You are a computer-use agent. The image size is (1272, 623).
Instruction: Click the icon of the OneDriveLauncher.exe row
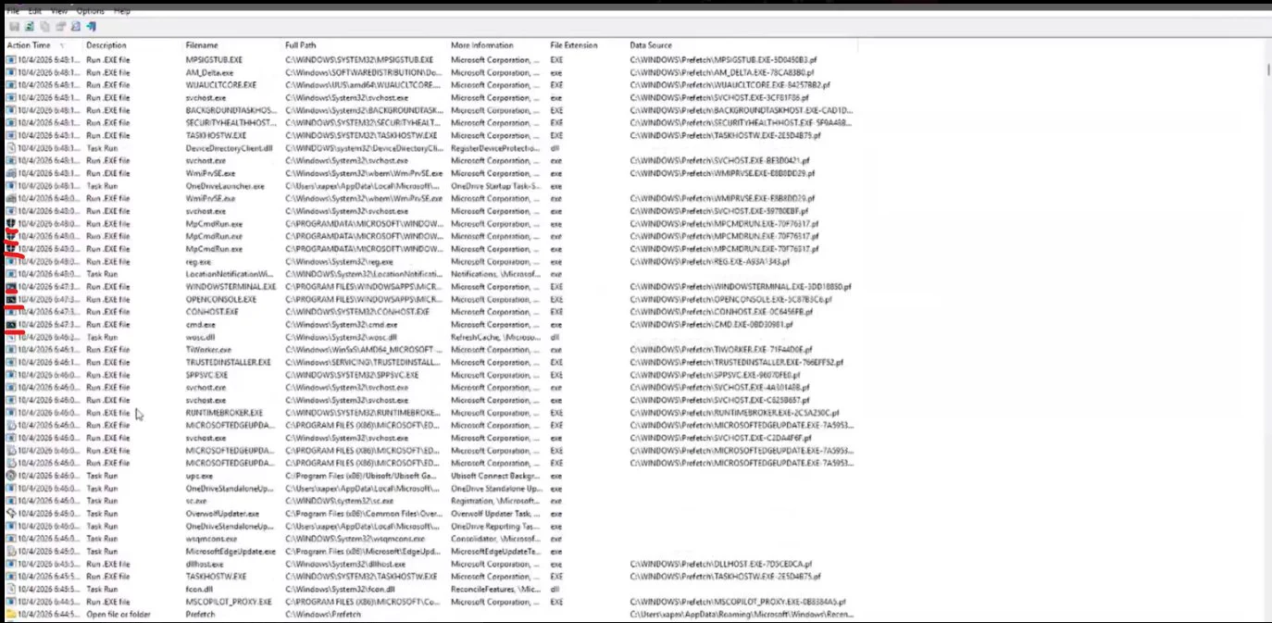pos(10,185)
